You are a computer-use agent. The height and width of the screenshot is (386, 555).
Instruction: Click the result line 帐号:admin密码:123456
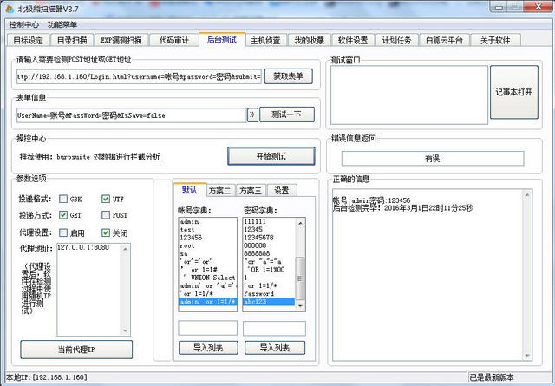[371, 200]
